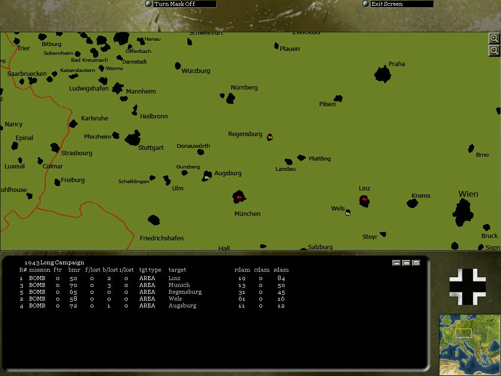
Task: Click the München map label
Action: pyautogui.click(x=247, y=213)
